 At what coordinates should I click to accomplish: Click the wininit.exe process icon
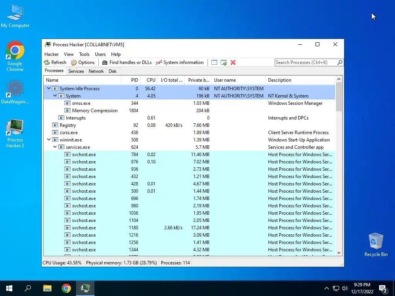pos(55,140)
